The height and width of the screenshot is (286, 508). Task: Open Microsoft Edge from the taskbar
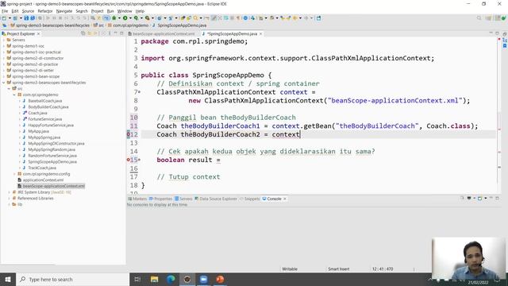pyautogui.click(x=171, y=279)
